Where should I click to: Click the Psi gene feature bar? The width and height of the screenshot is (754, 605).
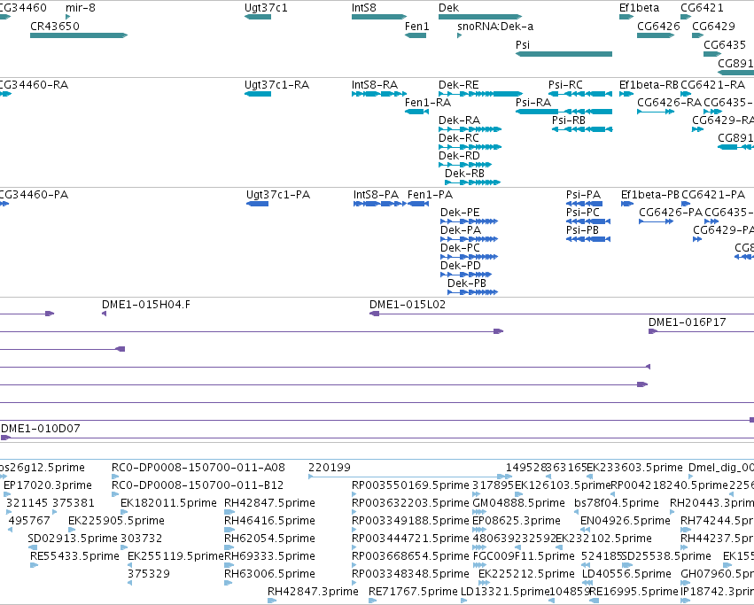564,54
